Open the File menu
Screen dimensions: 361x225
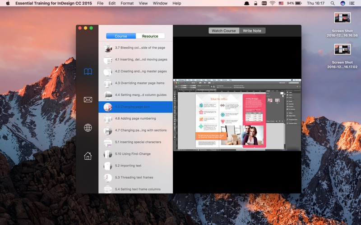click(100, 3)
